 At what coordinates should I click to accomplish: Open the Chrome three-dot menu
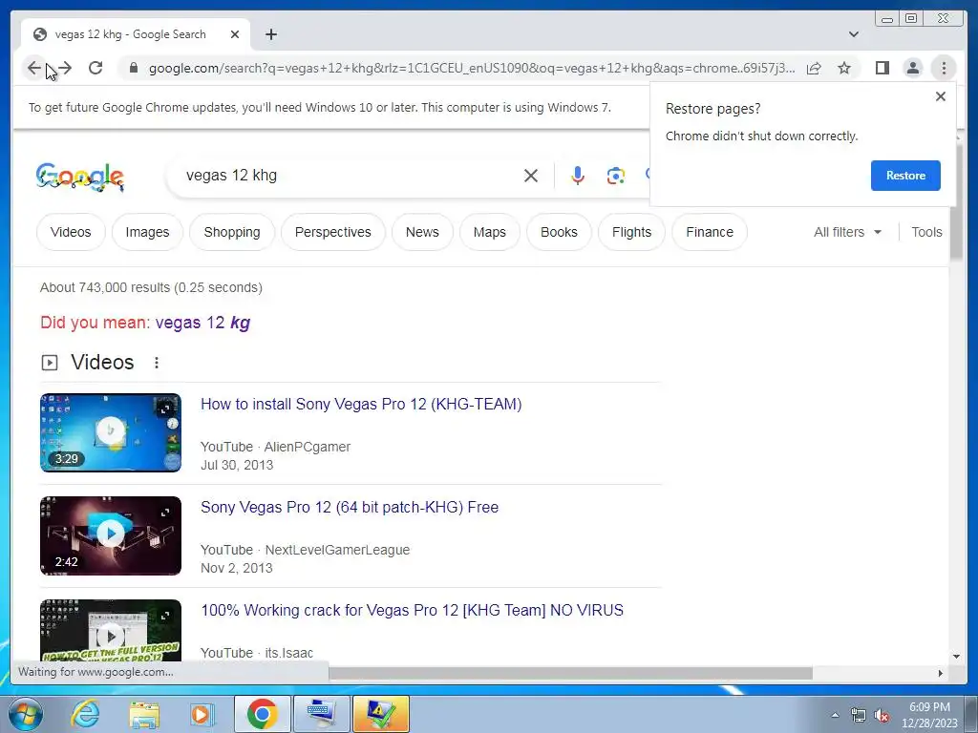[944, 68]
